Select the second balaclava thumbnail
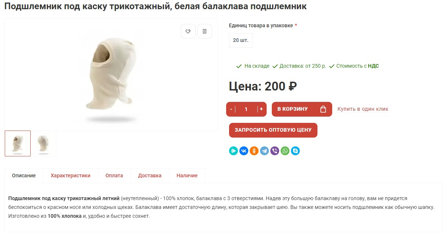Screen dimensions: 446x238 pos(43,143)
